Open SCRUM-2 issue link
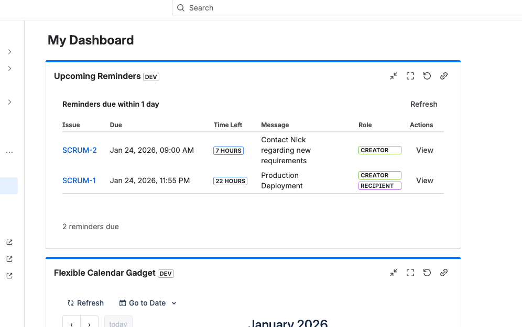This screenshot has height=327, width=522. coord(80,150)
